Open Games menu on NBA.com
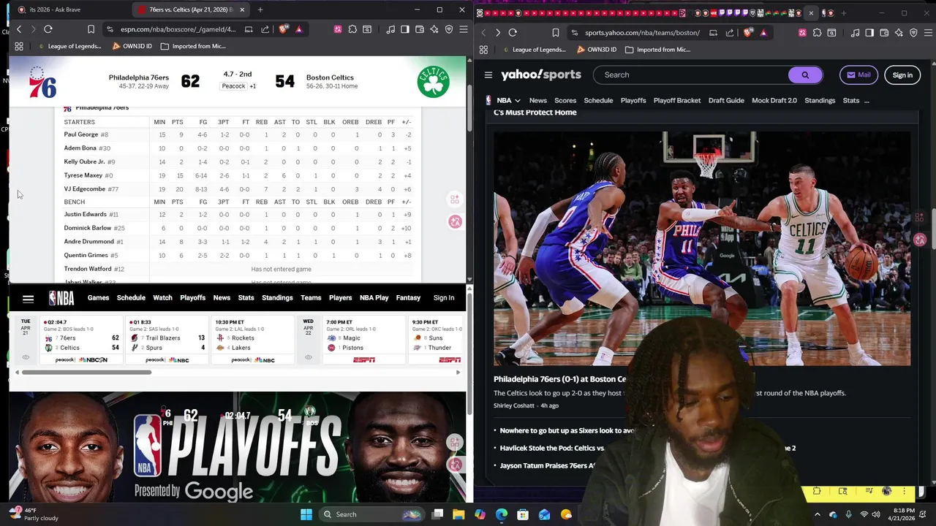936x526 pixels. pos(98,298)
